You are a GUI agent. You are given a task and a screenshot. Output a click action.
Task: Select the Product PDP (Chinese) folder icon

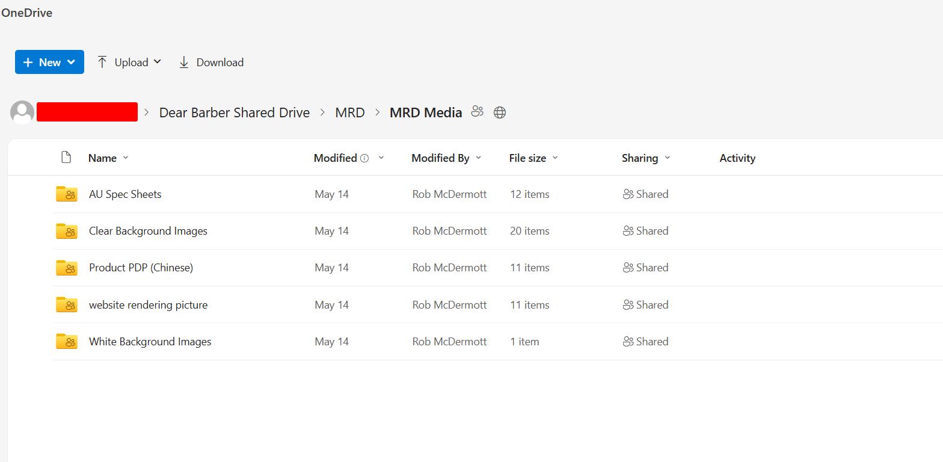coord(67,268)
